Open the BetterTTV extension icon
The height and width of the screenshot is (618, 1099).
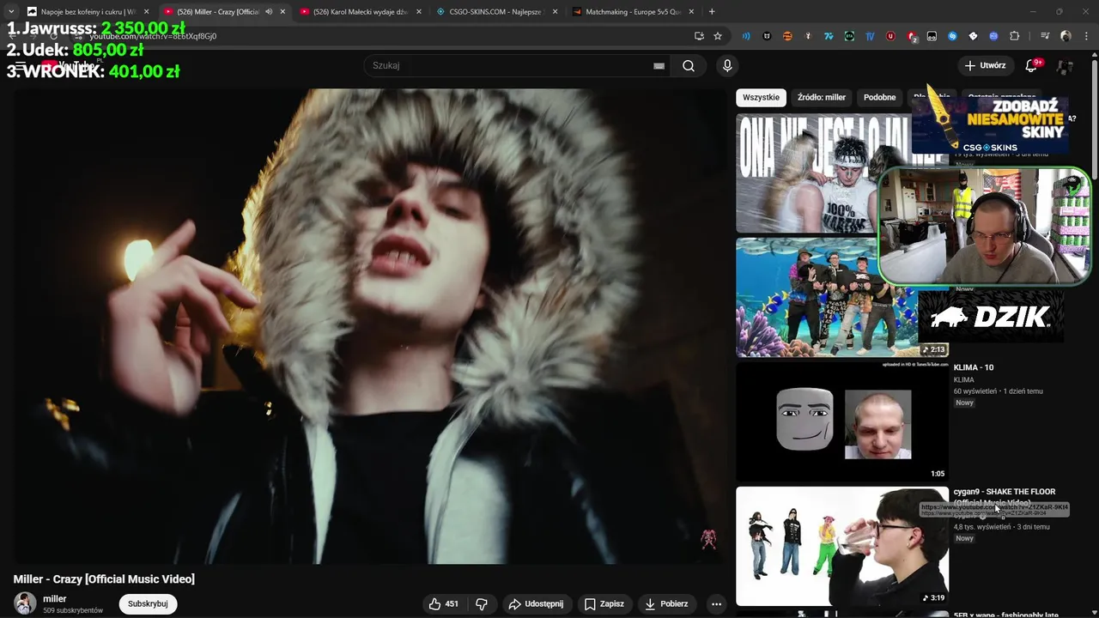click(849, 36)
